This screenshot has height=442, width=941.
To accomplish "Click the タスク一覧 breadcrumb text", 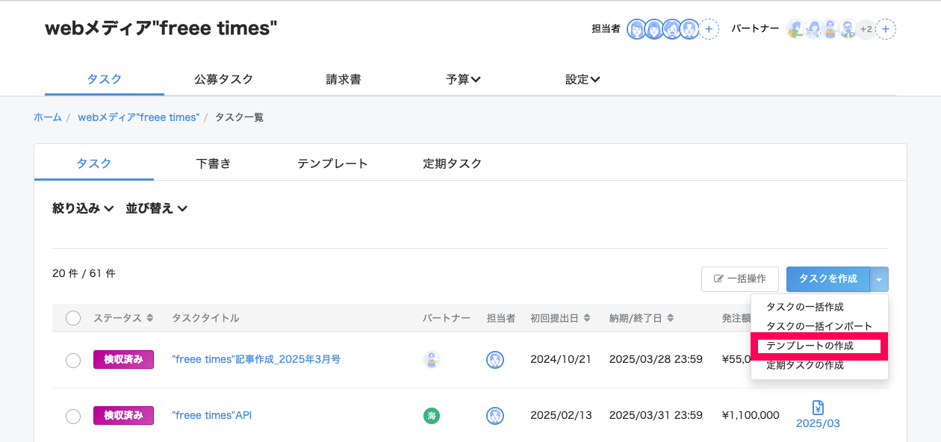I will pyautogui.click(x=239, y=117).
